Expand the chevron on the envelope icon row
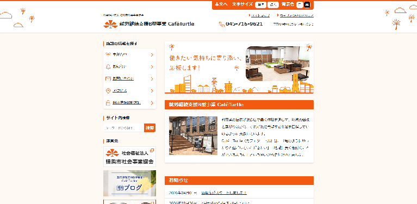Viewport: 417px width, 204px height. tap(152, 79)
